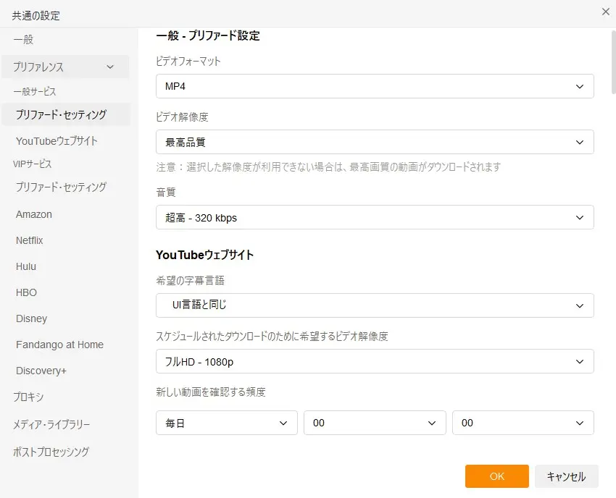
Task: Click the 一般サービス group label
Action: tap(35, 91)
